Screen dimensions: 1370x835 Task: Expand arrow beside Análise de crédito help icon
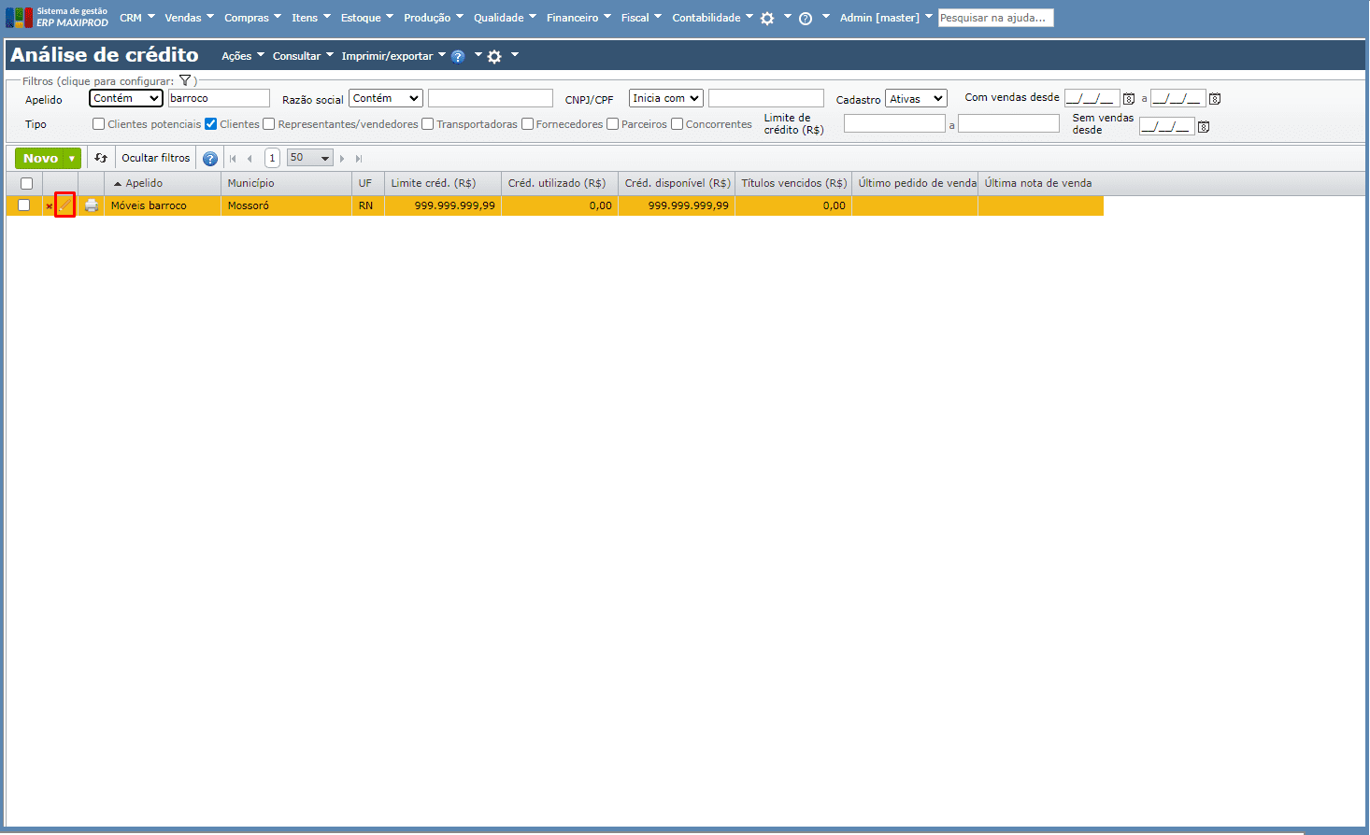(478, 54)
